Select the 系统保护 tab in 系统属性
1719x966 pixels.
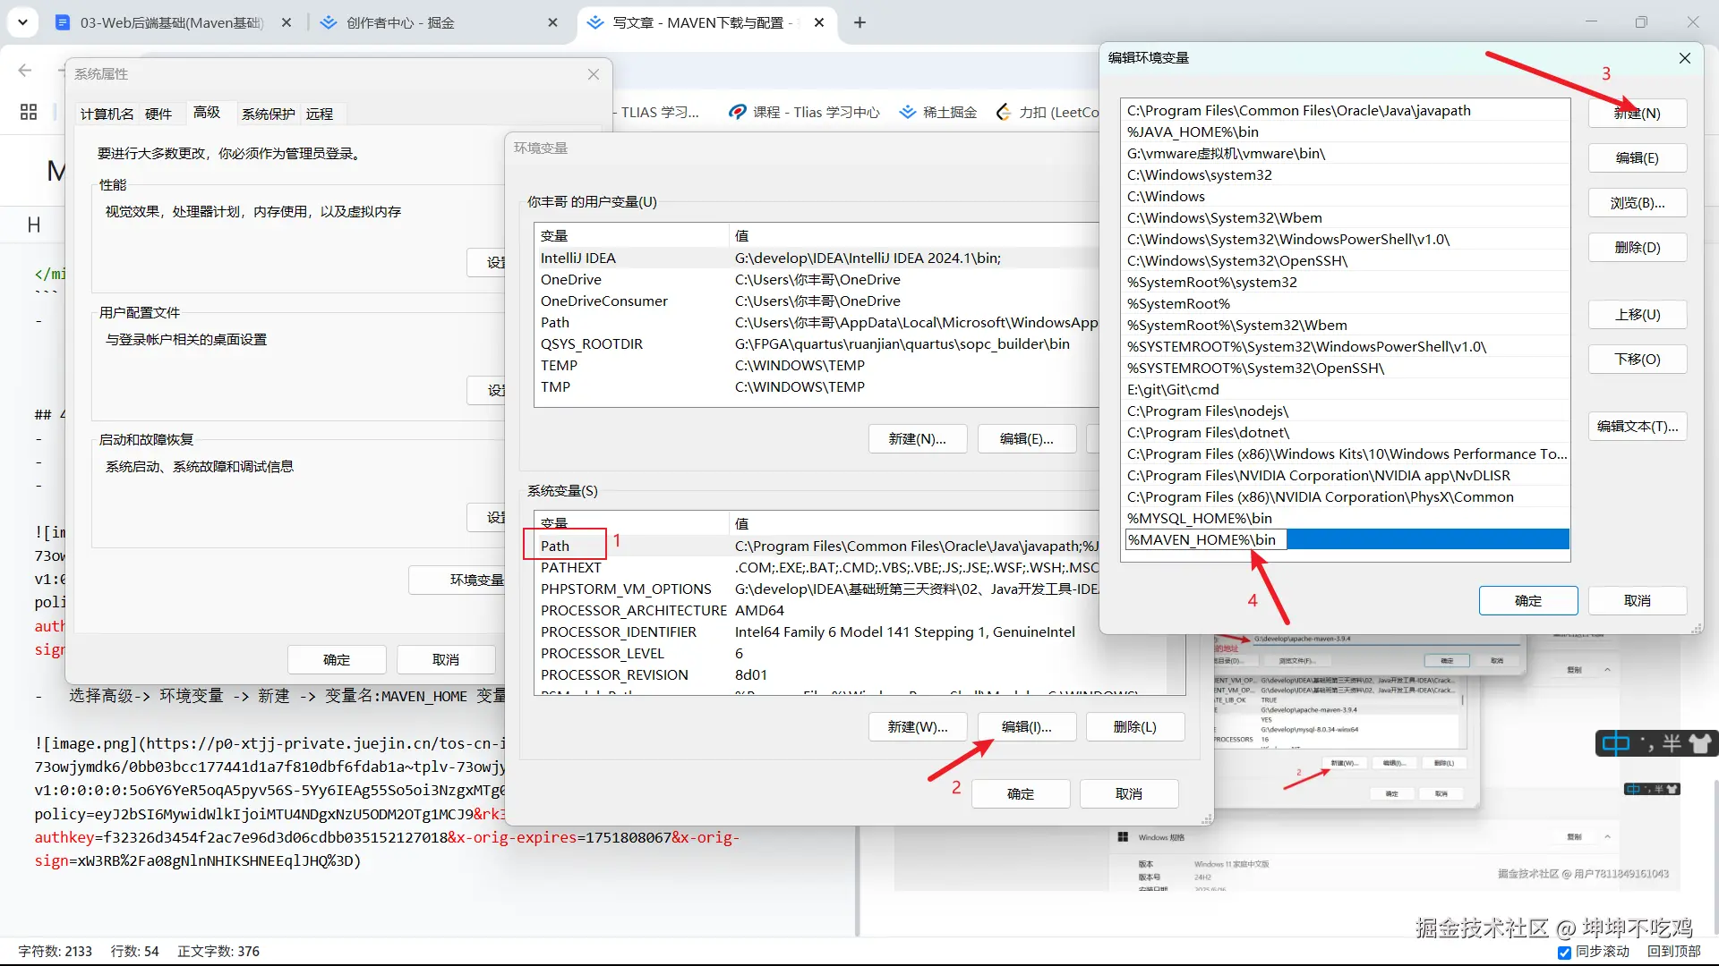(268, 114)
